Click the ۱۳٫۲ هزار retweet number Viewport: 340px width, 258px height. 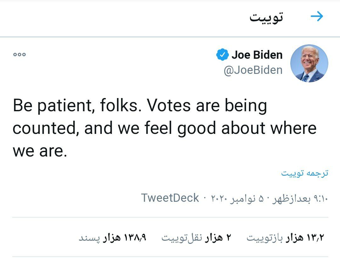pyautogui.click(x=305, y=238)
